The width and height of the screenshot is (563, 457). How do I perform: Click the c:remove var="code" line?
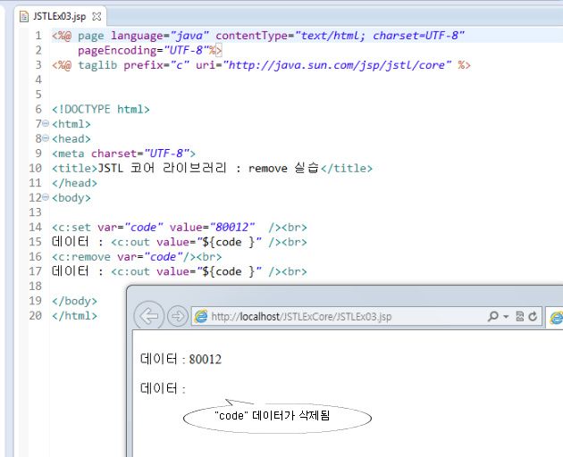[137, 257]
